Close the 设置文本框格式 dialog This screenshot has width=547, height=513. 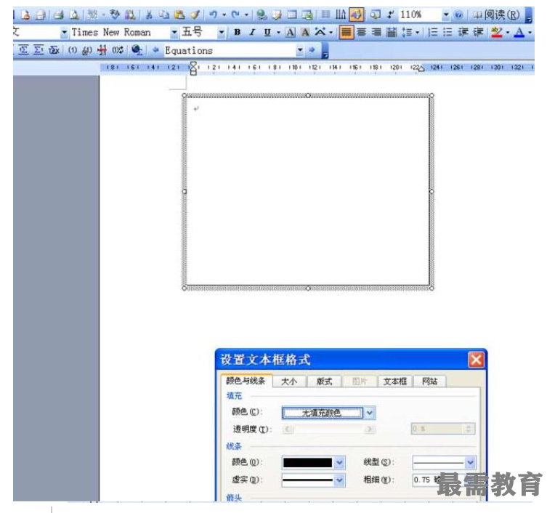coord(476,360)
